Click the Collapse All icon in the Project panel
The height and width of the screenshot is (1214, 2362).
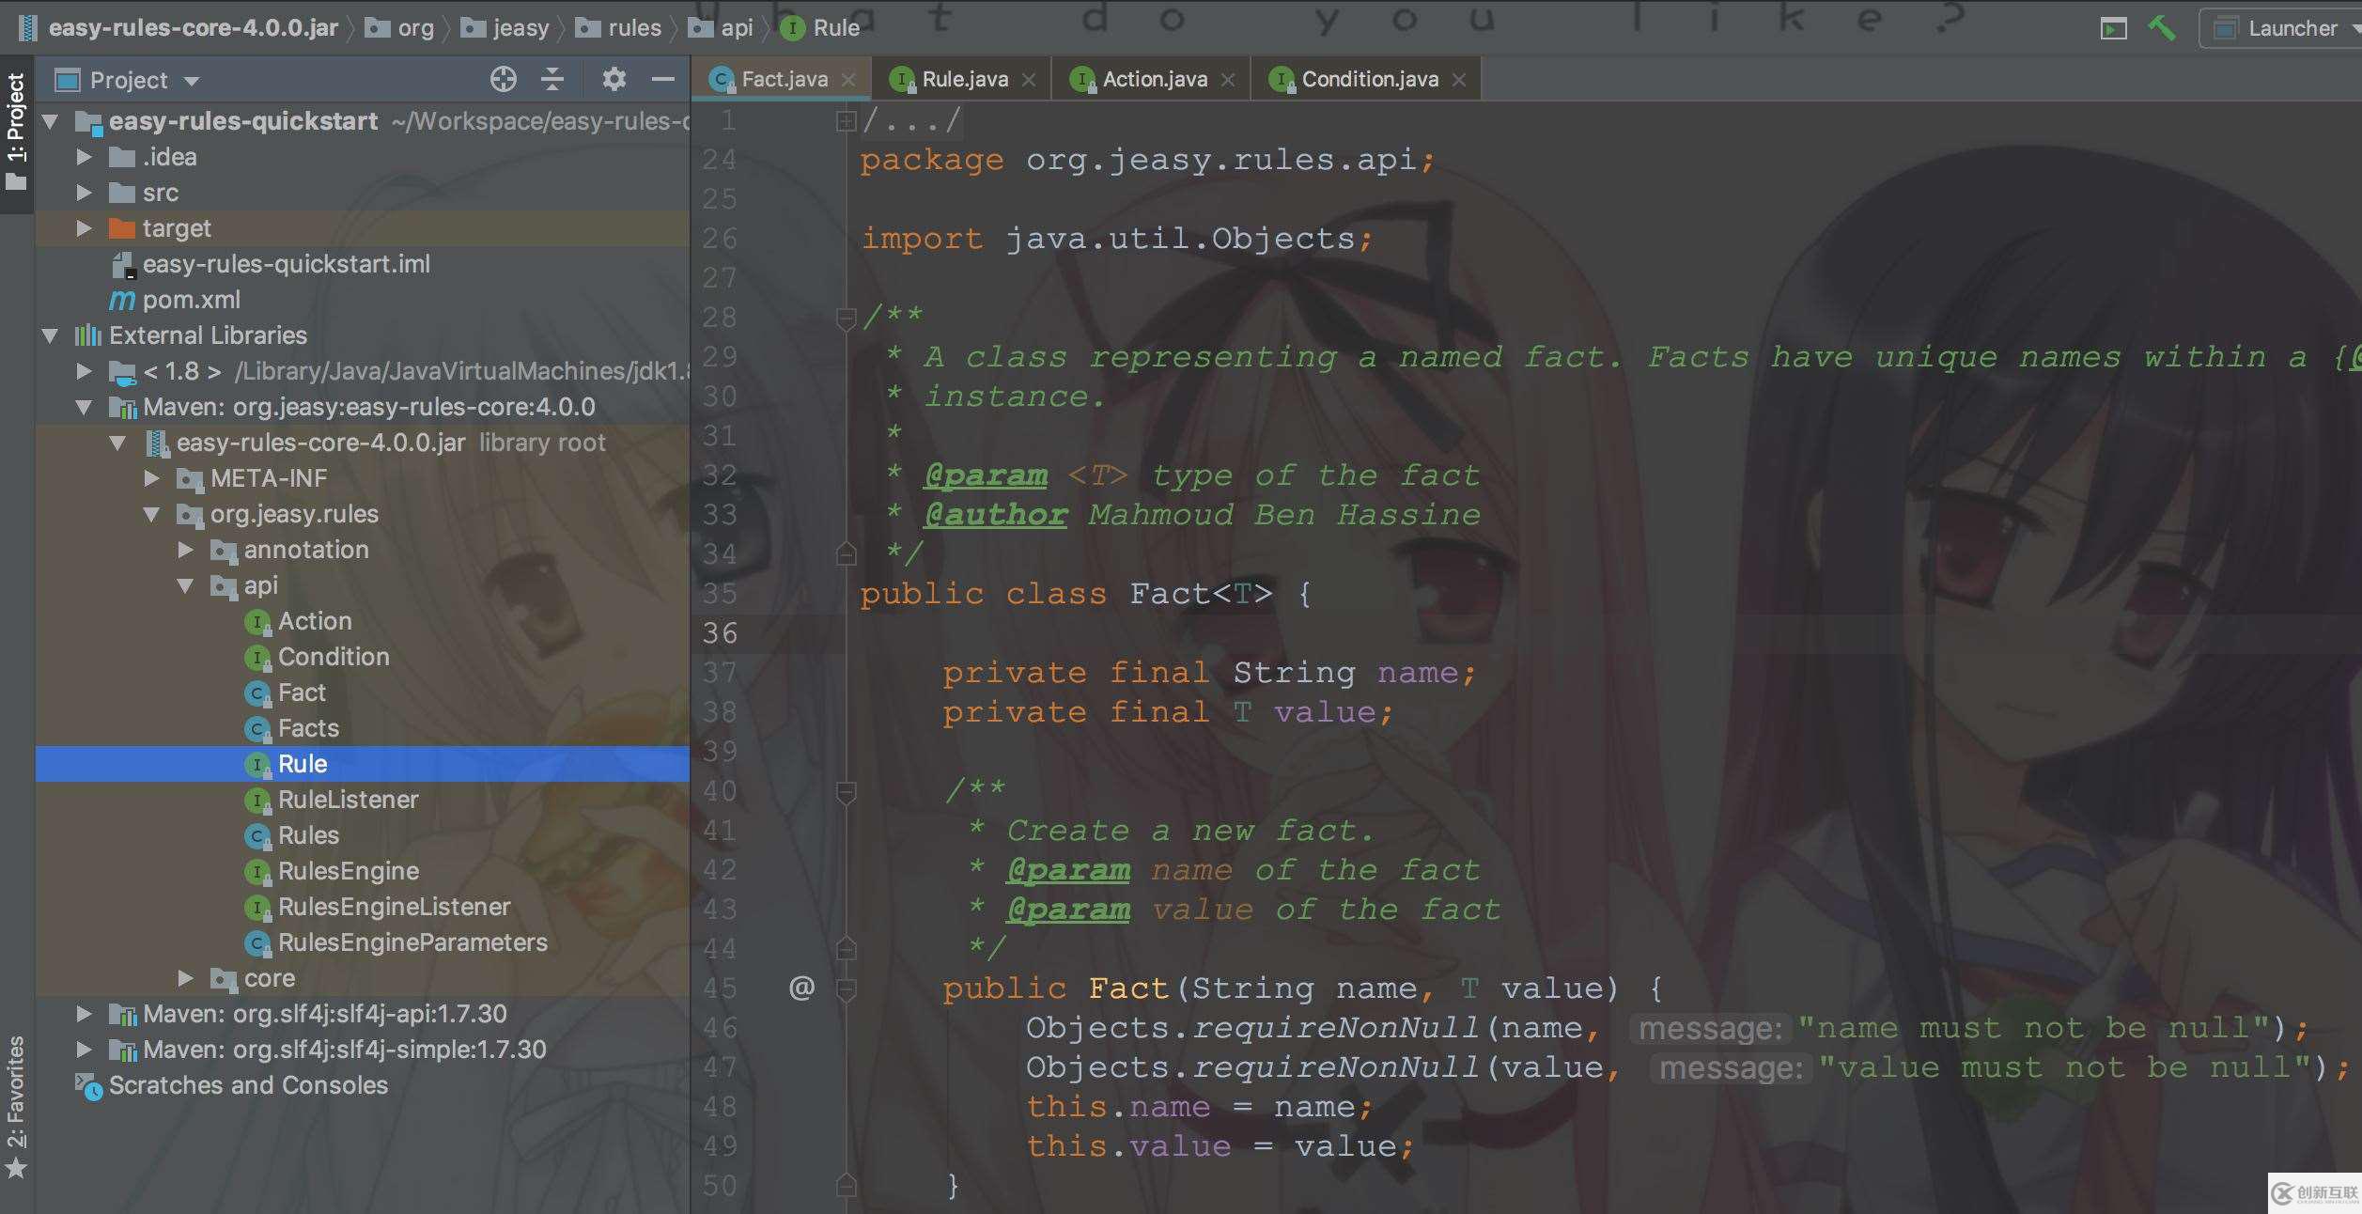(552, 80)
